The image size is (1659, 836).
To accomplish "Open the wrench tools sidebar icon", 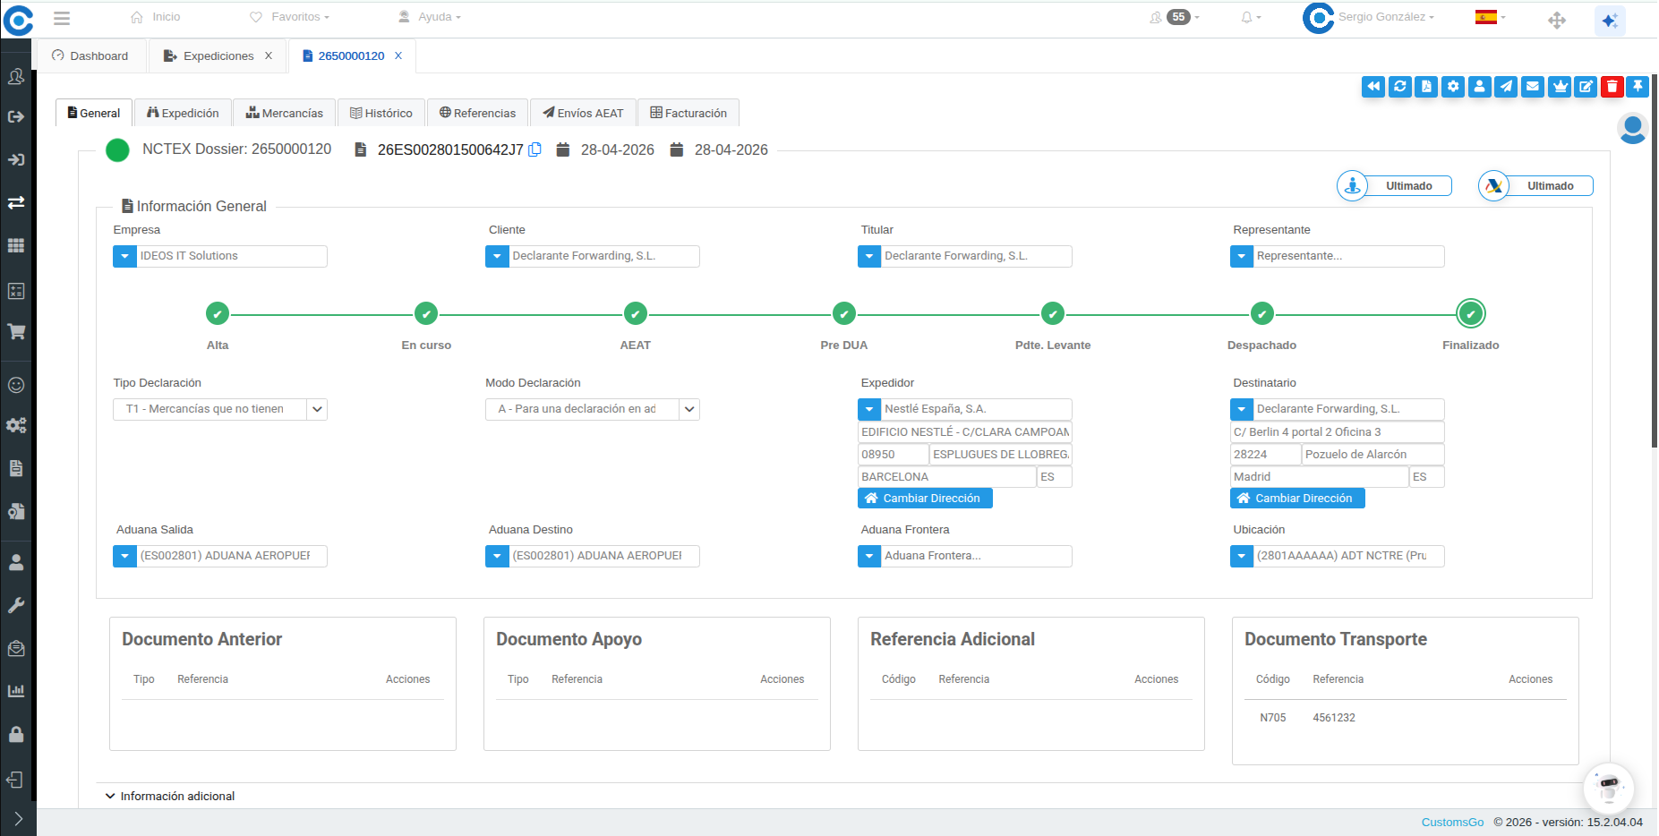I will click(x=16, y=605).
